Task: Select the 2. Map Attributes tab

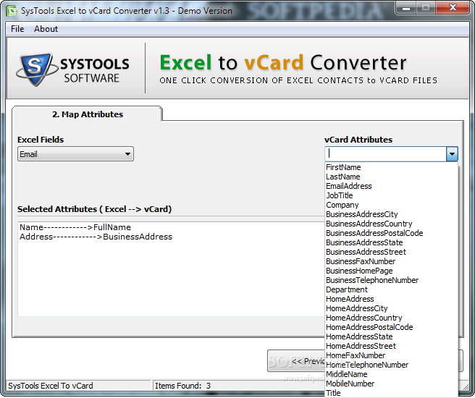Action: 87,114
